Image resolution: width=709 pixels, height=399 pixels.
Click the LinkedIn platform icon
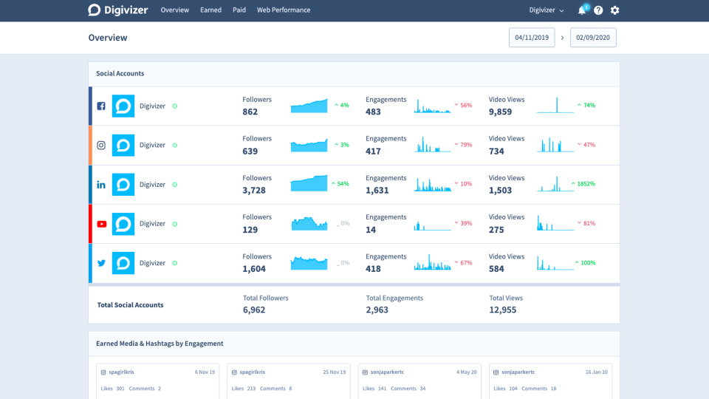pos(101,185)
